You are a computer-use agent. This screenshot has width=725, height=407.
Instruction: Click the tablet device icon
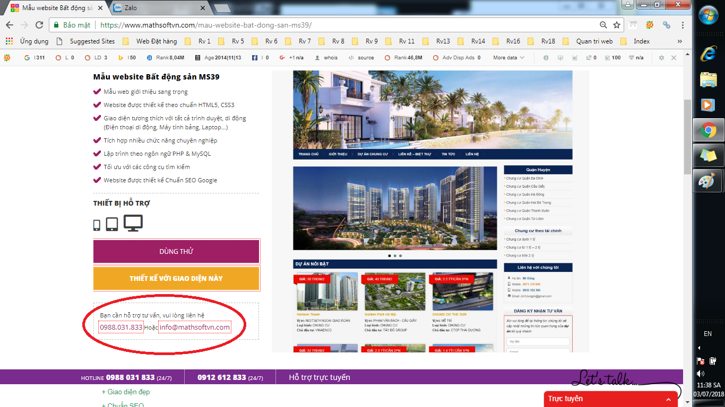(x=112, y=224)
